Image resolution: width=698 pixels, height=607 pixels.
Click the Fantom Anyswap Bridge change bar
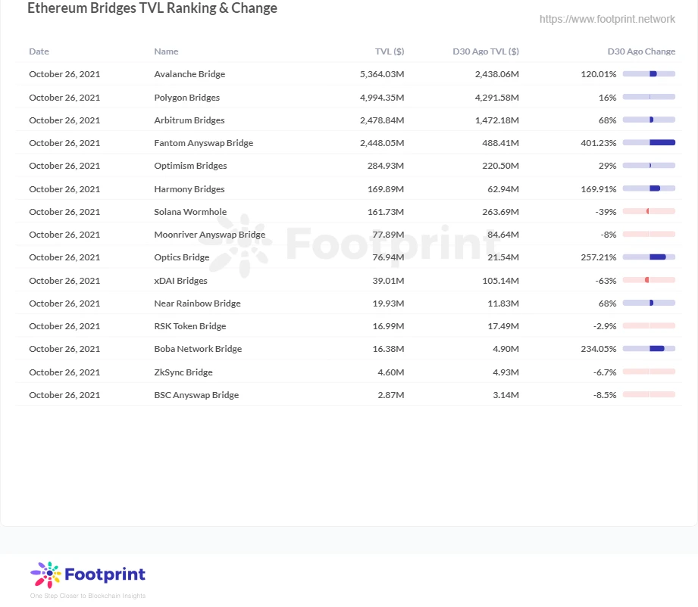(x=649, y=143)
